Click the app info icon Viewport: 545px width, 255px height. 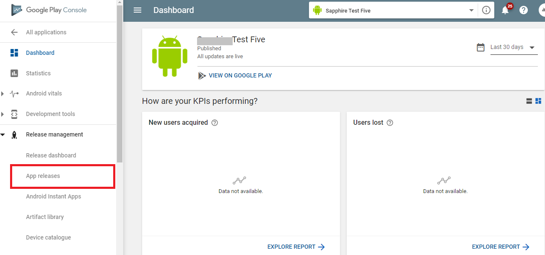click(x=486, y=10)
